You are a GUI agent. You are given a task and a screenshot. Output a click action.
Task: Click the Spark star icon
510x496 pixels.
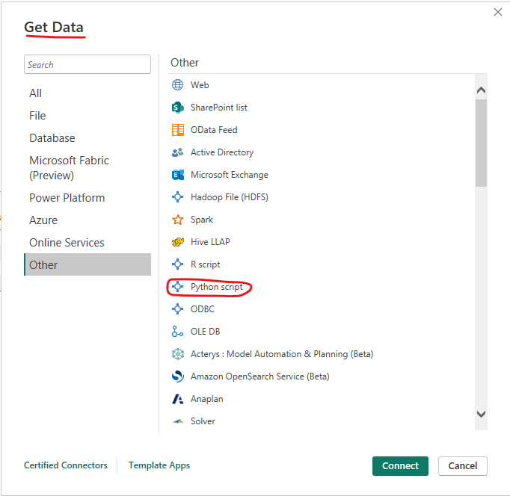[x=177, y=220]
